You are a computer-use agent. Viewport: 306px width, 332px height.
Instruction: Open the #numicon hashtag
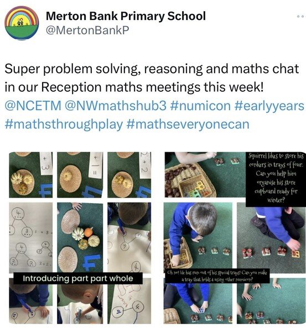pyautogui.click(x=200, y=106)
